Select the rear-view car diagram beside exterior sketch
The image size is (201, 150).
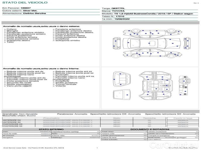[117, 43]
